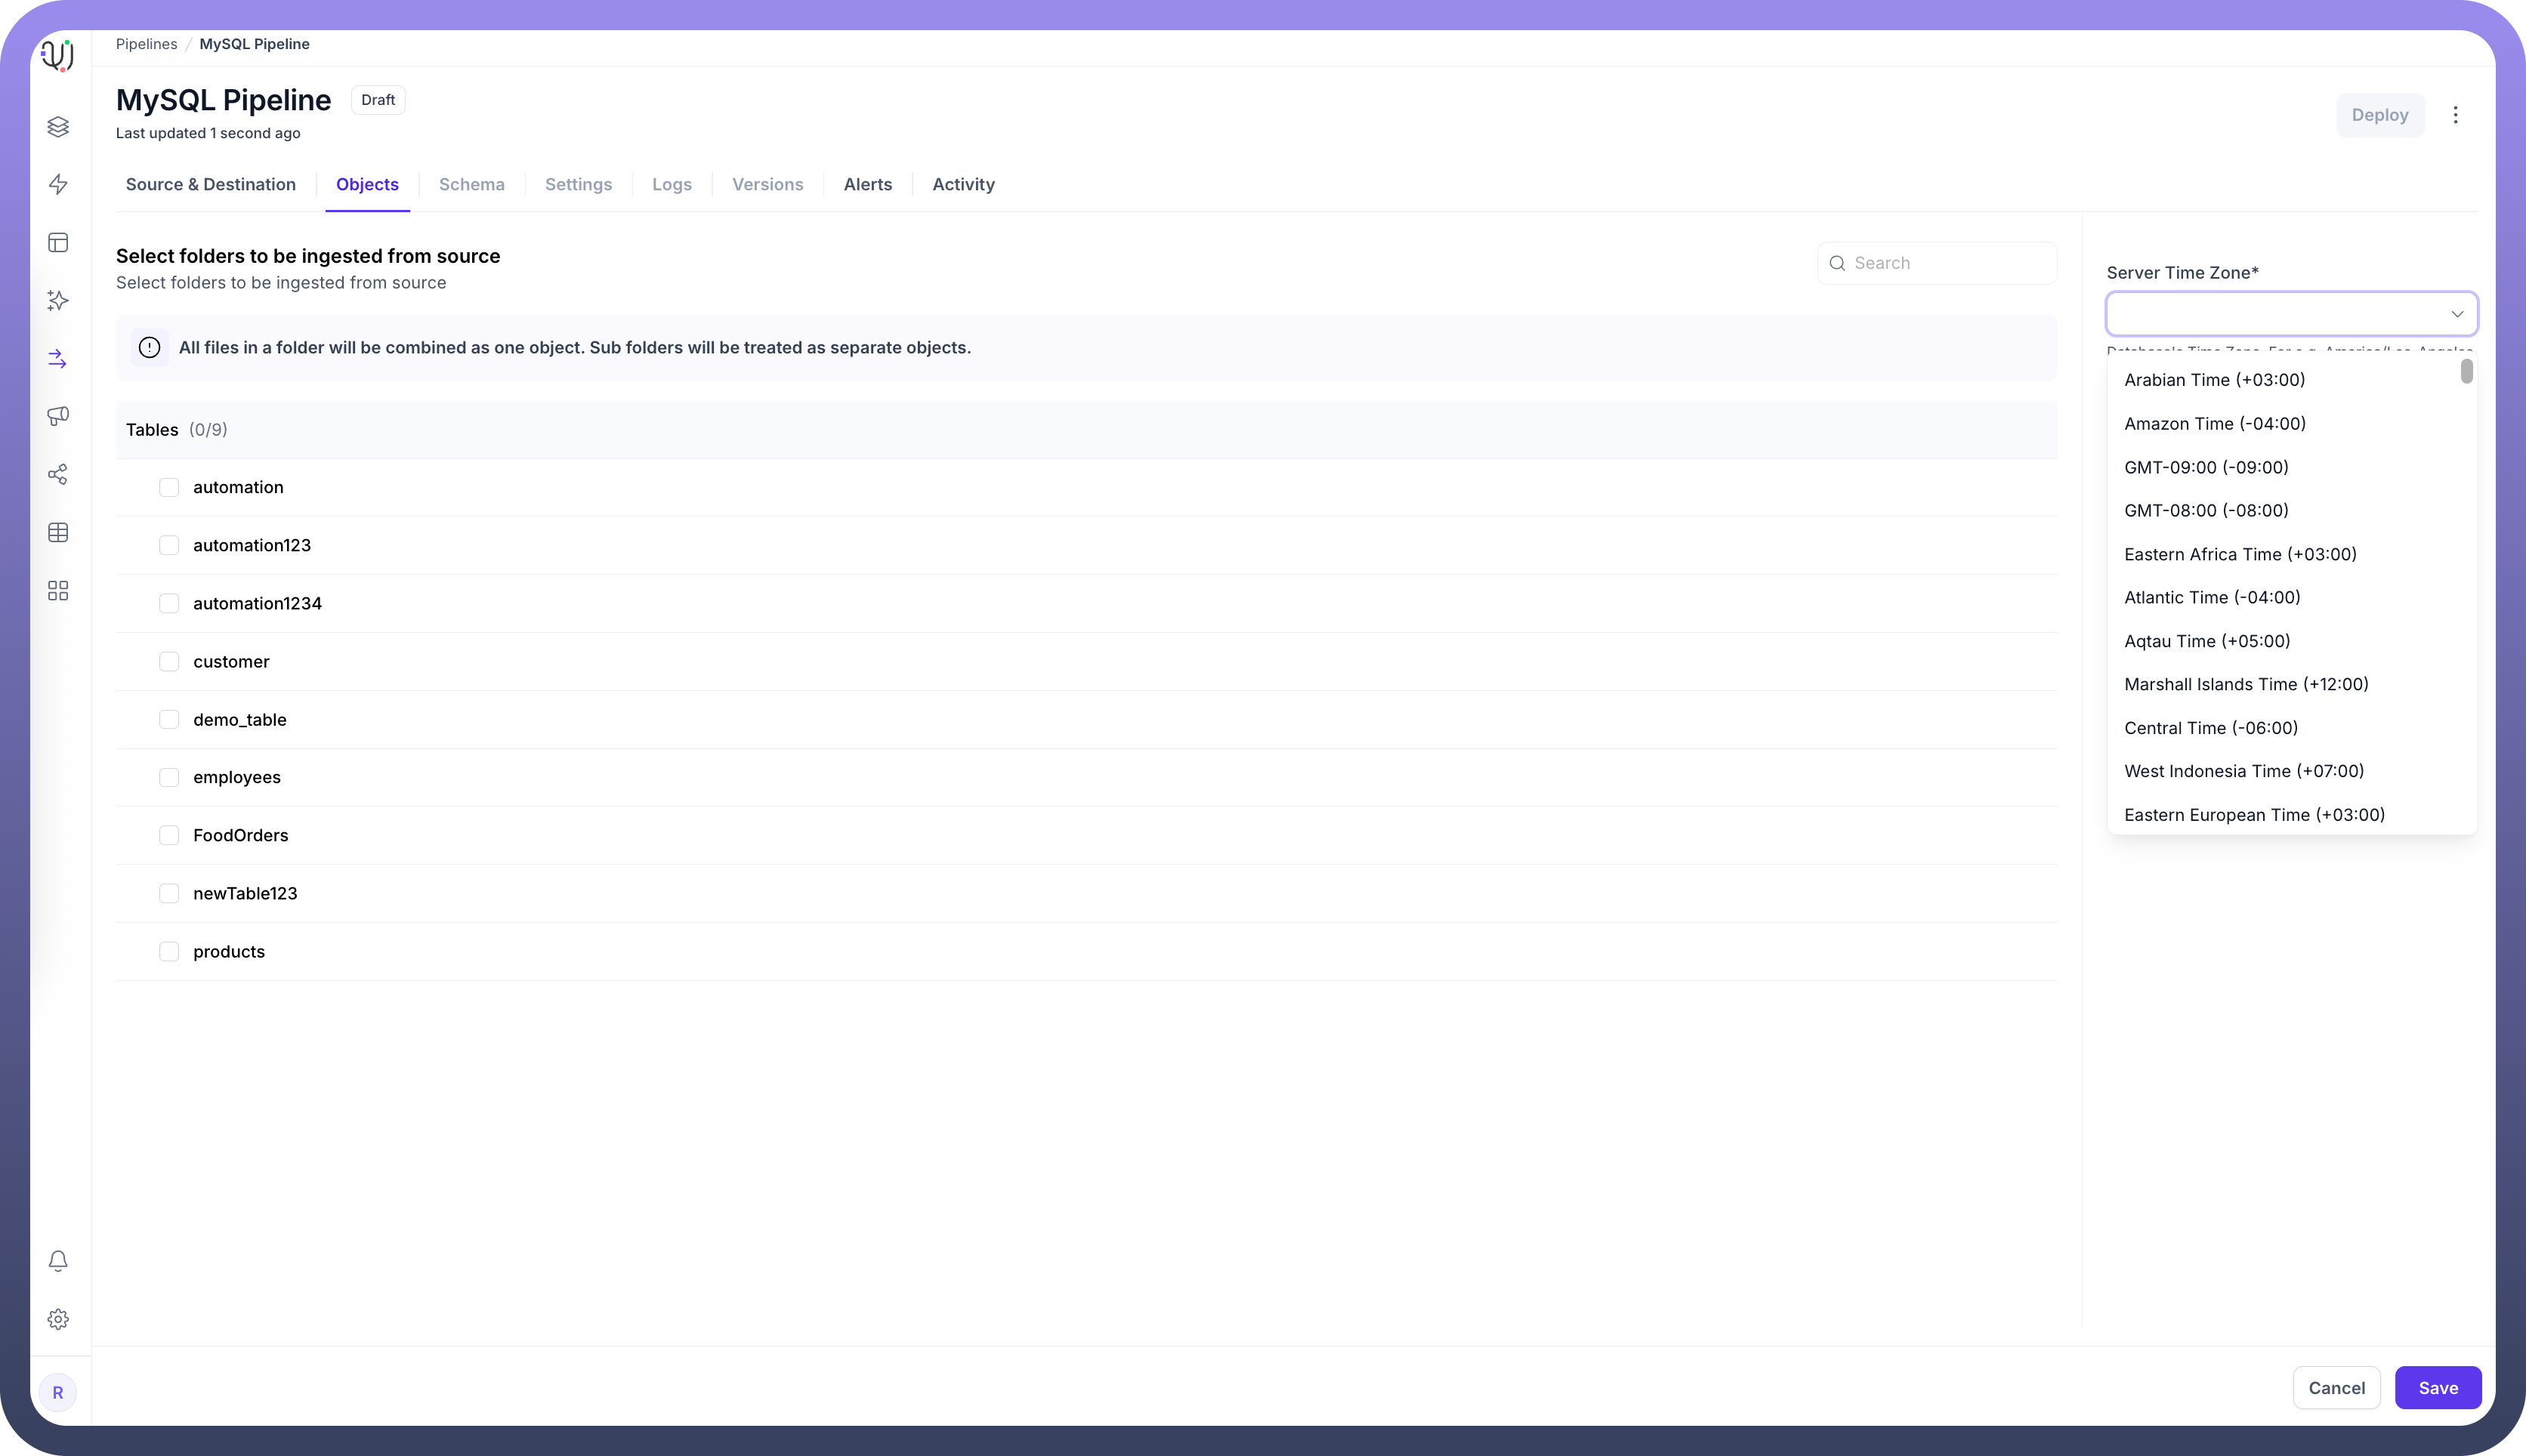Open the sparkle AI icon in sidebar
Viewport: 2526px width, 1456px height.
click(x=58, y=300)
